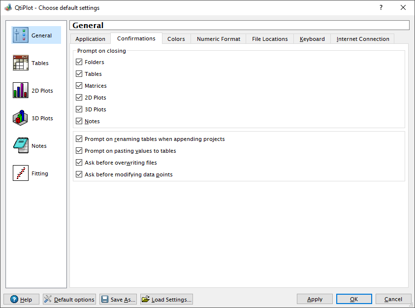The width and height of the screenshot is (415, 308).
Task: Toggle Prompt on pasting values to tables
Action: 79,151
